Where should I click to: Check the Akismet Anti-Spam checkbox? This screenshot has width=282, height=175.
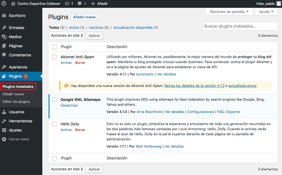coord(54,57)
